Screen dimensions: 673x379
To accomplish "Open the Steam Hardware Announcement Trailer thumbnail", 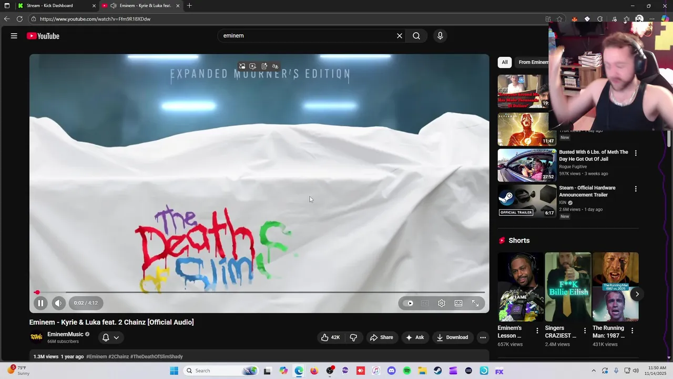I will (x=527, y=201).
